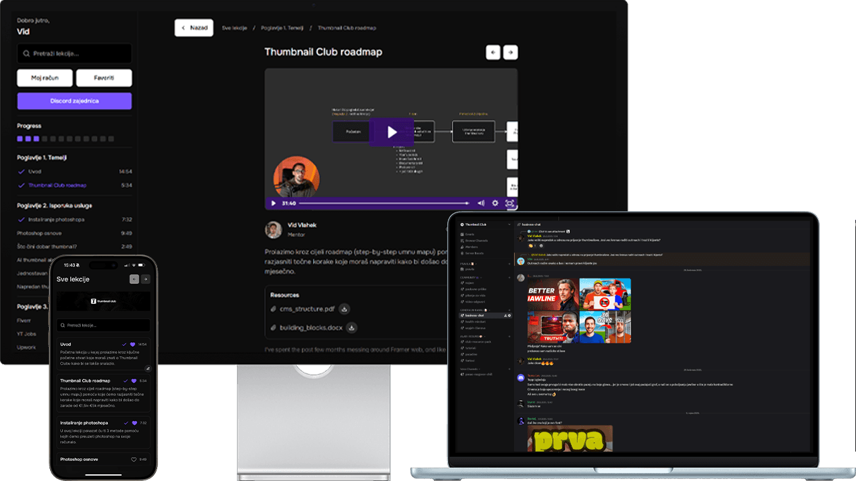Image resolution: width=856 pixels, height=481 pixels.
Task: Open Photoshop osnove lesson in desktop sidebar
Action: coord(39,233)
